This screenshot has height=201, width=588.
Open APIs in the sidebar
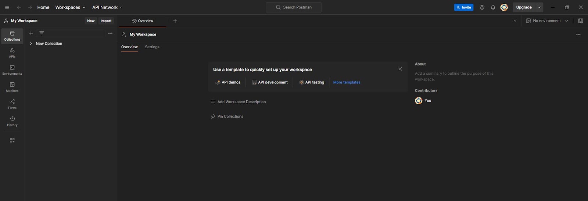pyautogui.click(x=12, y=53)
